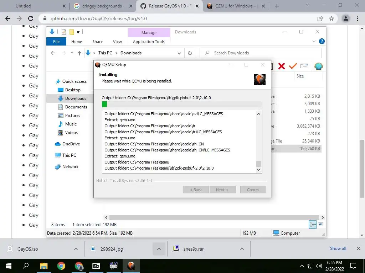Expand the Explorer ribbon chevron

[x=314, y=41]
